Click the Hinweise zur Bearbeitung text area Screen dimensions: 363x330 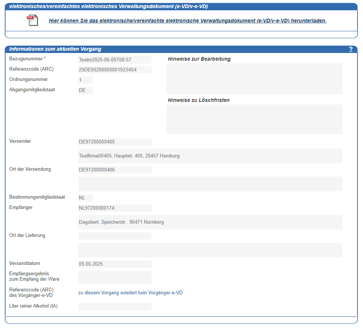click(254, 79)
